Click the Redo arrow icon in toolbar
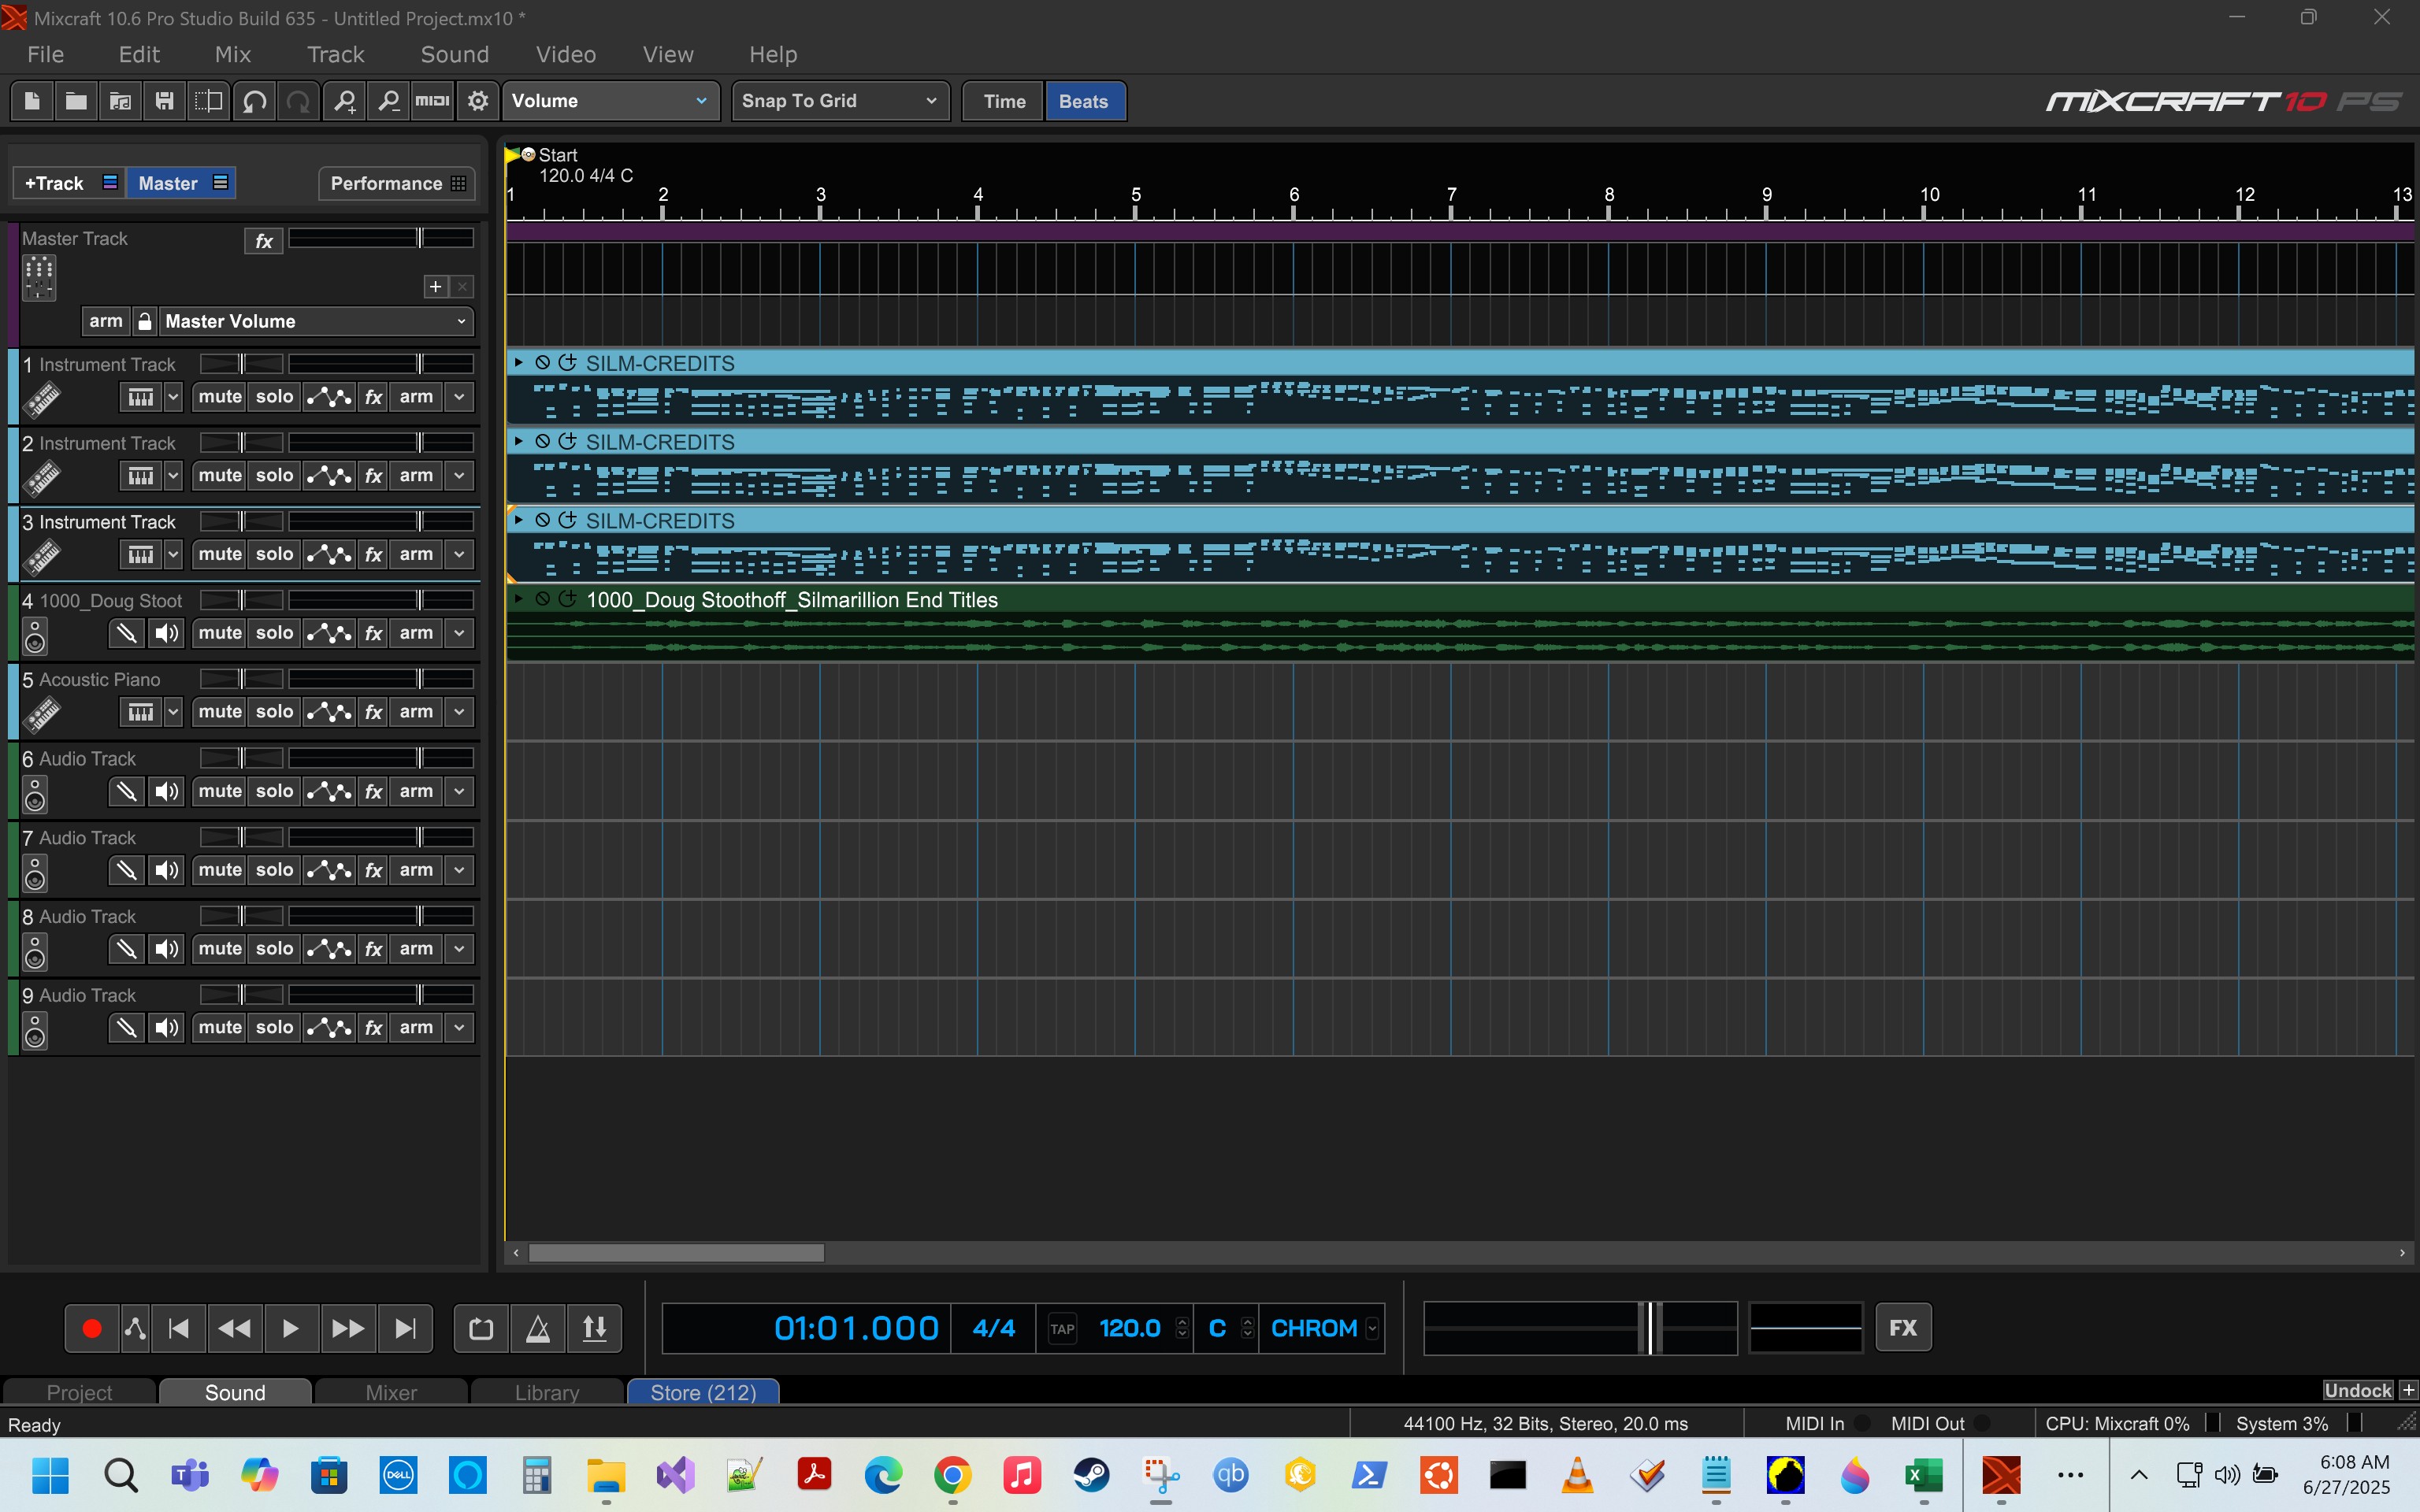2420x1512 pixels. tap(298, 101)
